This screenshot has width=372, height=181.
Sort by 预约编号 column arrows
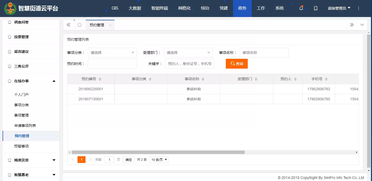100,79
